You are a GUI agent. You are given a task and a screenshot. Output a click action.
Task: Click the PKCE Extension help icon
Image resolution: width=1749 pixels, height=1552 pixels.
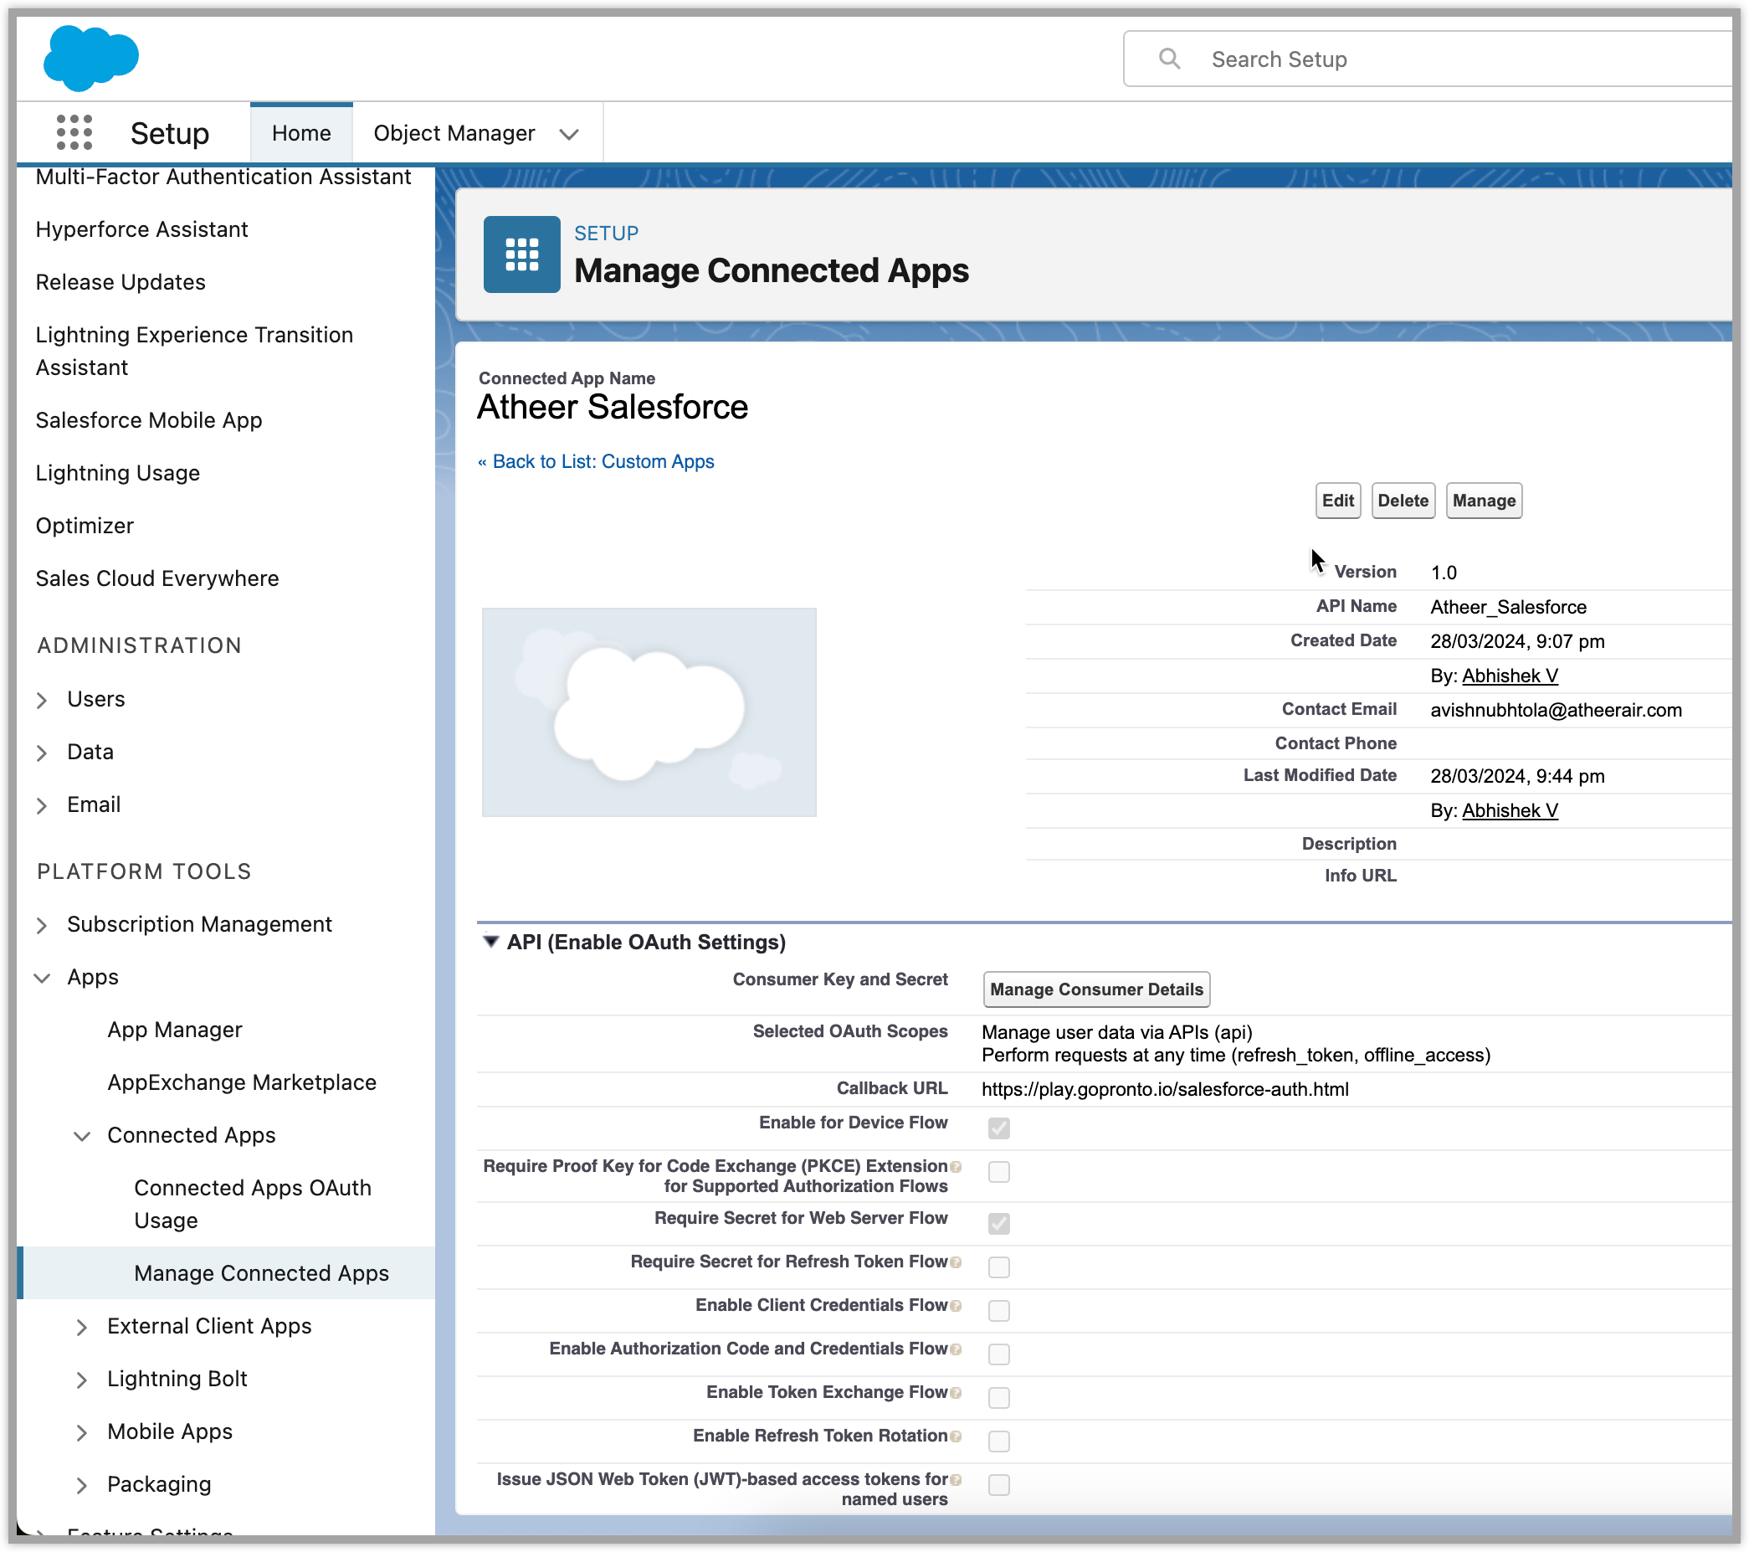click(956, 1166)
